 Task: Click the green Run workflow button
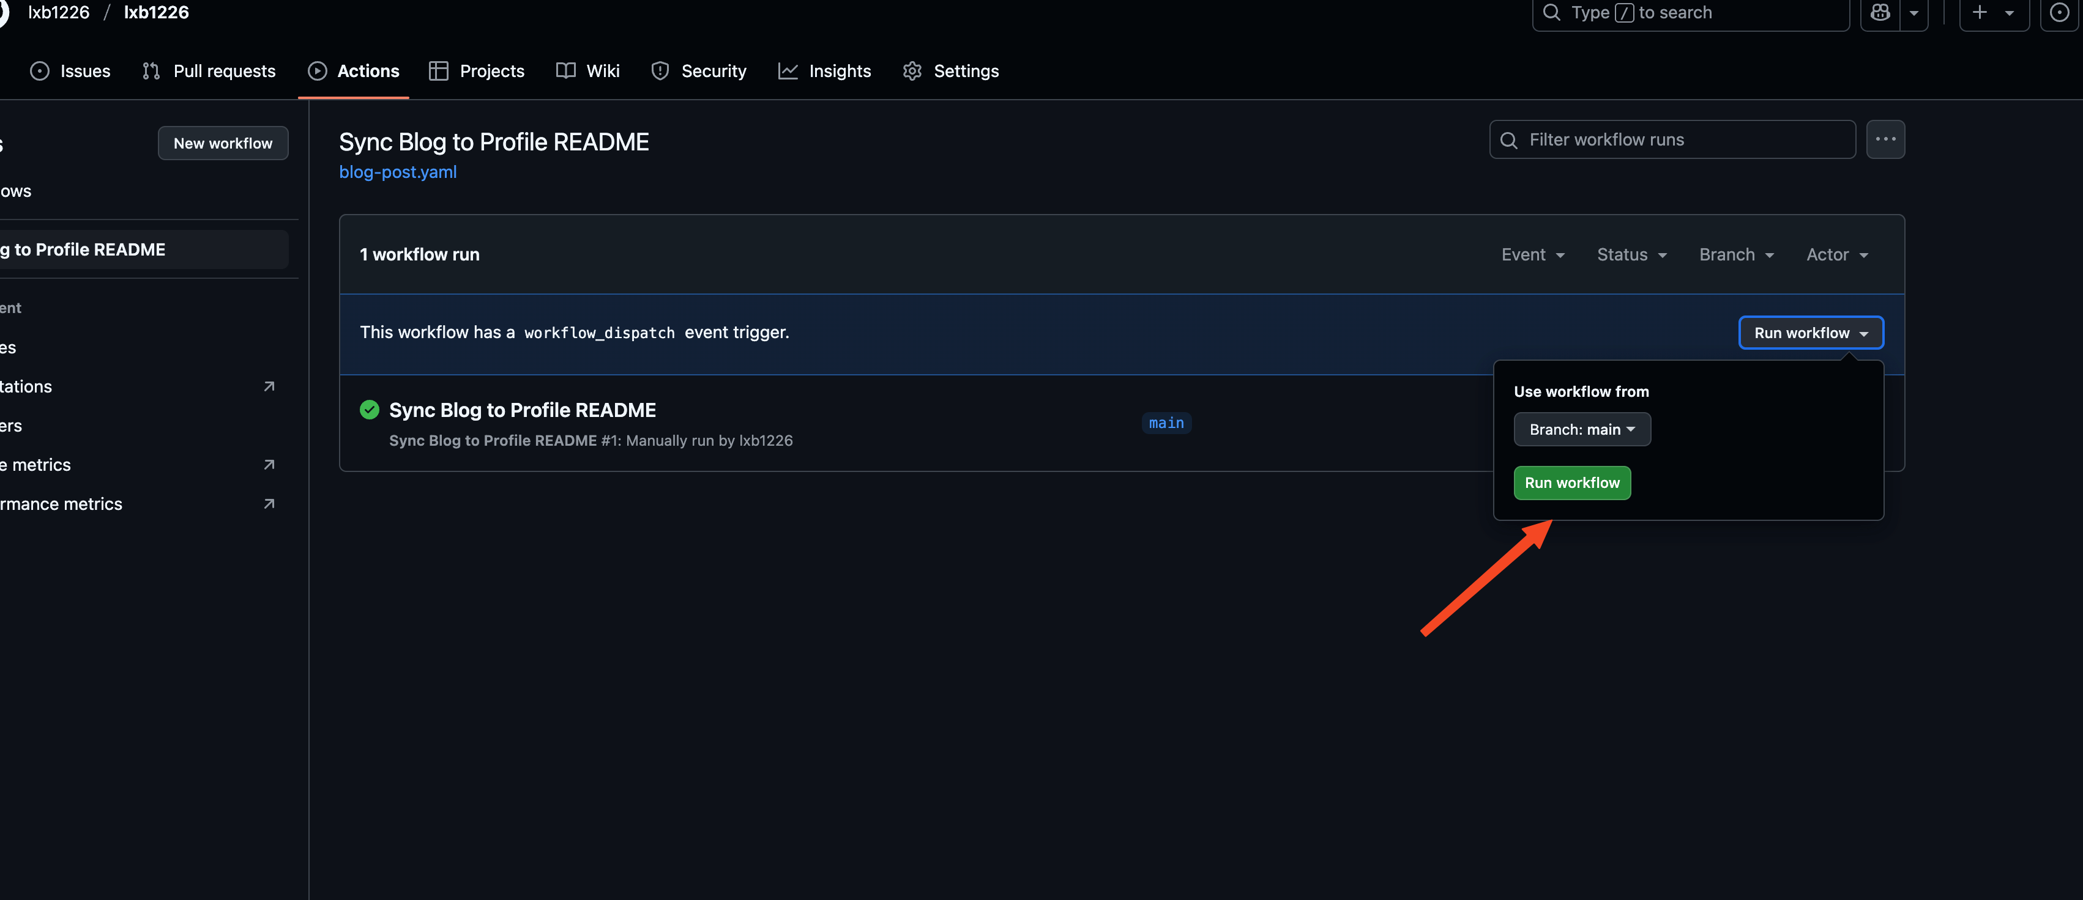click(1572, 483)
